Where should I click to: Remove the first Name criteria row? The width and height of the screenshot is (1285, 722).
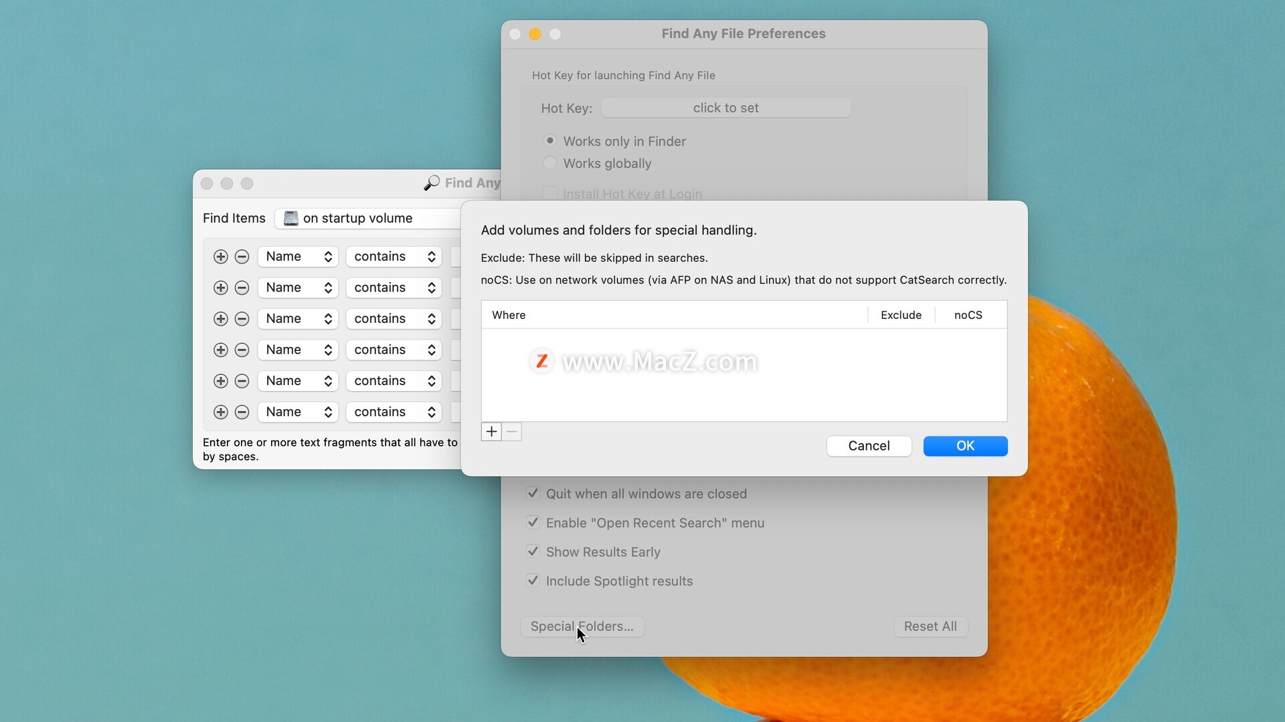click(x=242, y=257)
